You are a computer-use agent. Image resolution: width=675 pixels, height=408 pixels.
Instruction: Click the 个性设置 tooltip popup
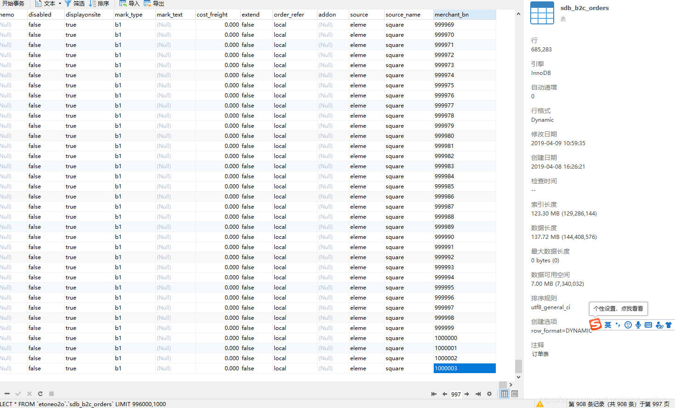pyautogui.click(x=618, y=309)
